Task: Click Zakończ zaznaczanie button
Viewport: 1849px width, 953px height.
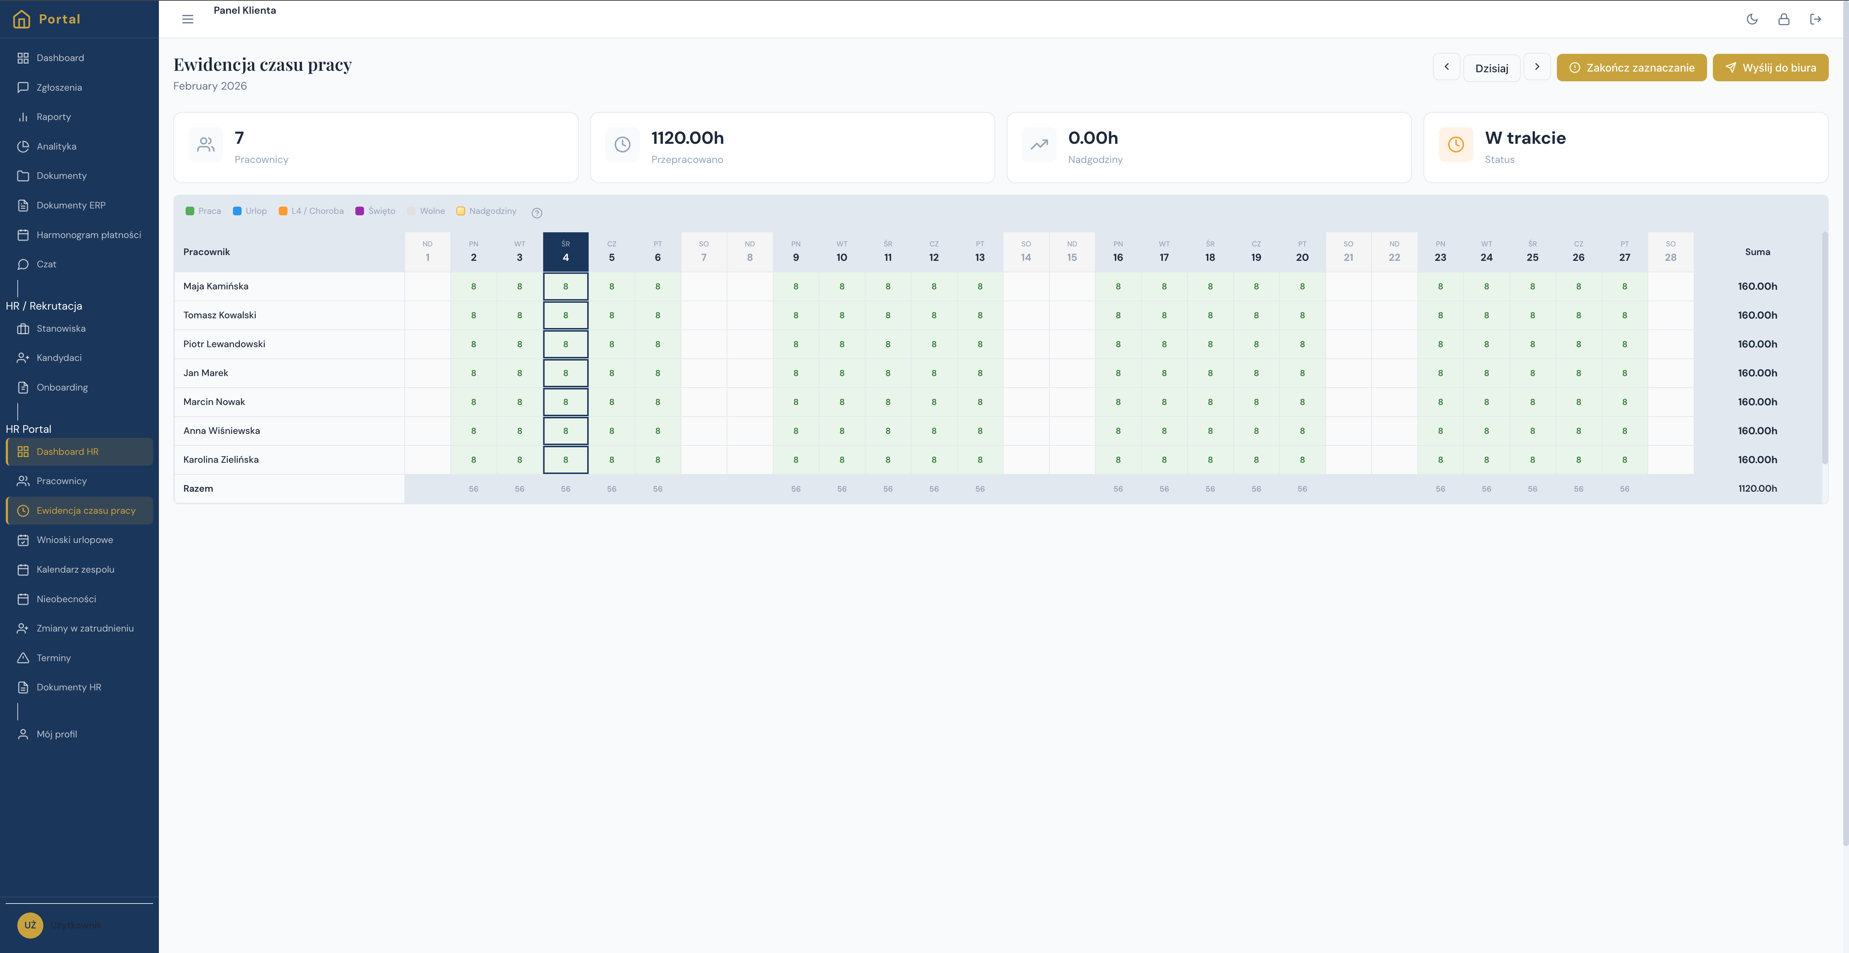Action: point(1631,68)
